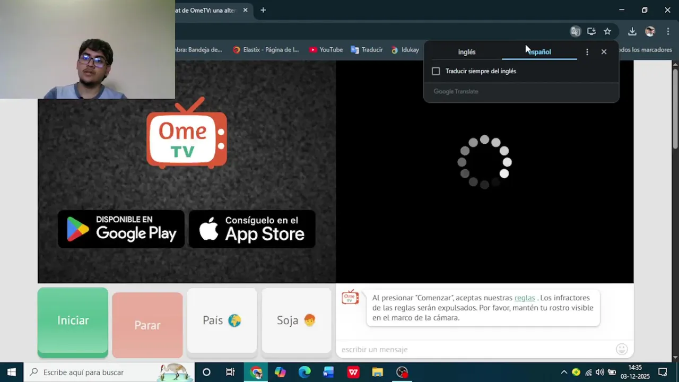
Task: Open network Wi-Fi tray icon
Action: pyautogui.click(x=588, y=372)
